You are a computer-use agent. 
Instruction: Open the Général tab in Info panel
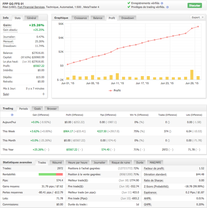(31, 18)
